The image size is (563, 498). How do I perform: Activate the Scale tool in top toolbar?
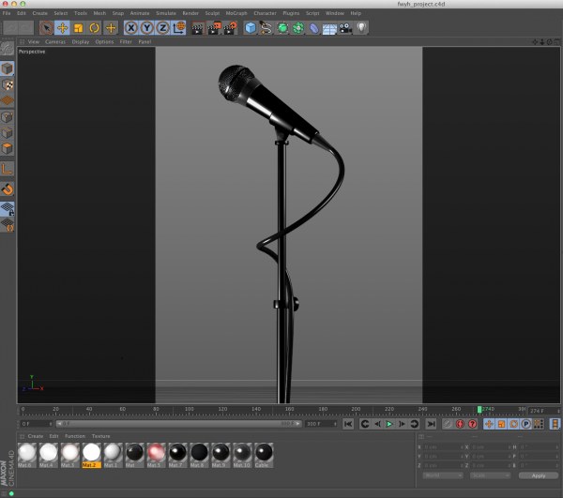coord(78,28)
